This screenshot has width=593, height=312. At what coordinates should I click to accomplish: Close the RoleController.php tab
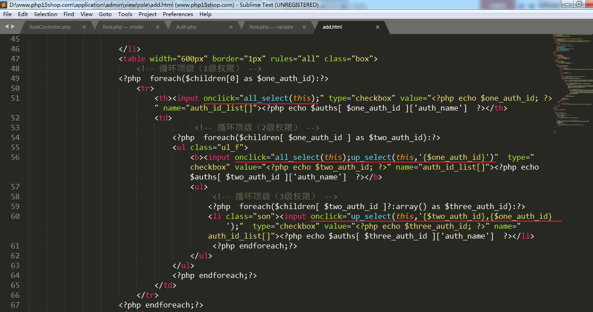point(84,27)
